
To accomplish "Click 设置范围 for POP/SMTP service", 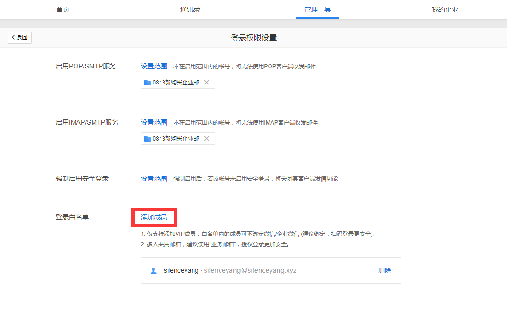I will pos(153,66).
